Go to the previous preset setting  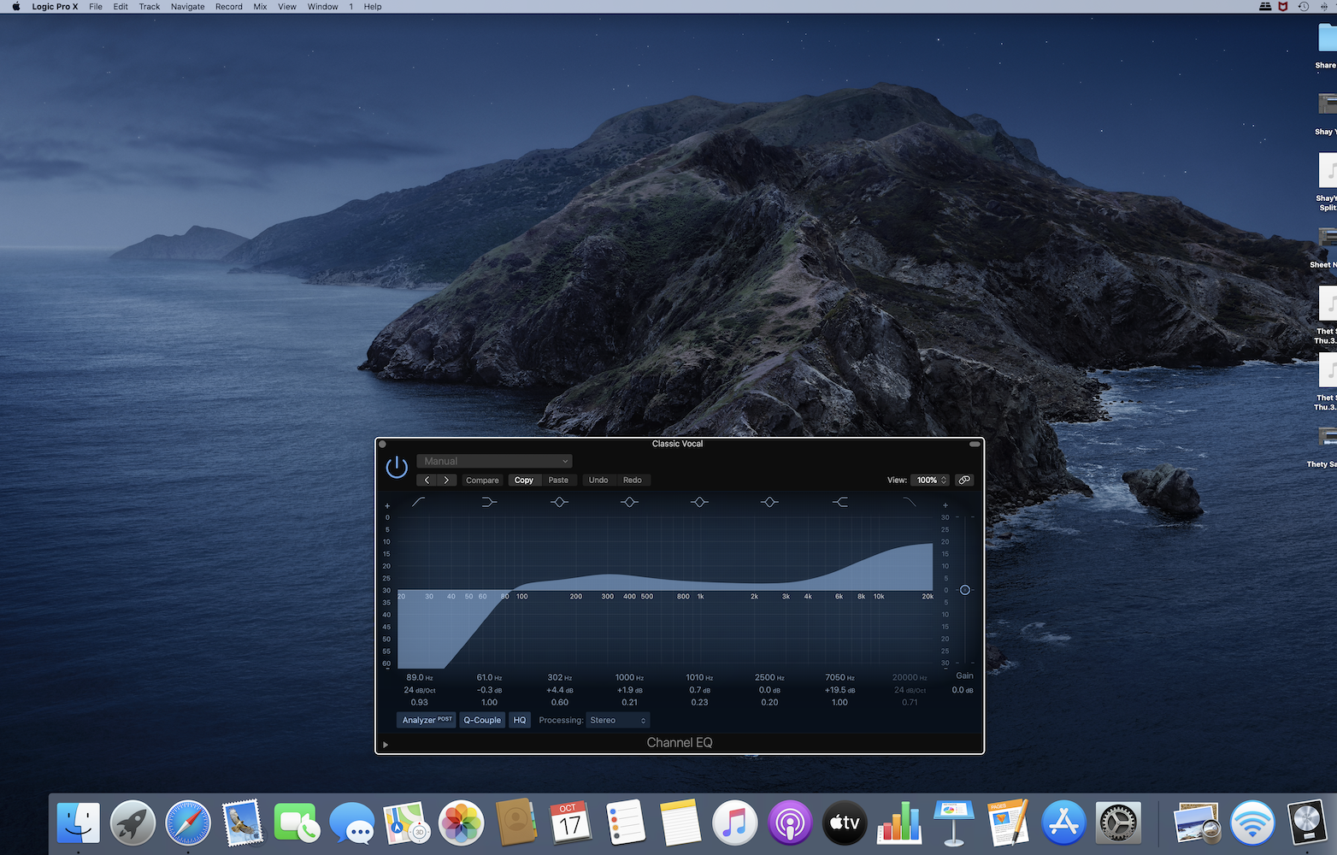(x=427, y=481)
